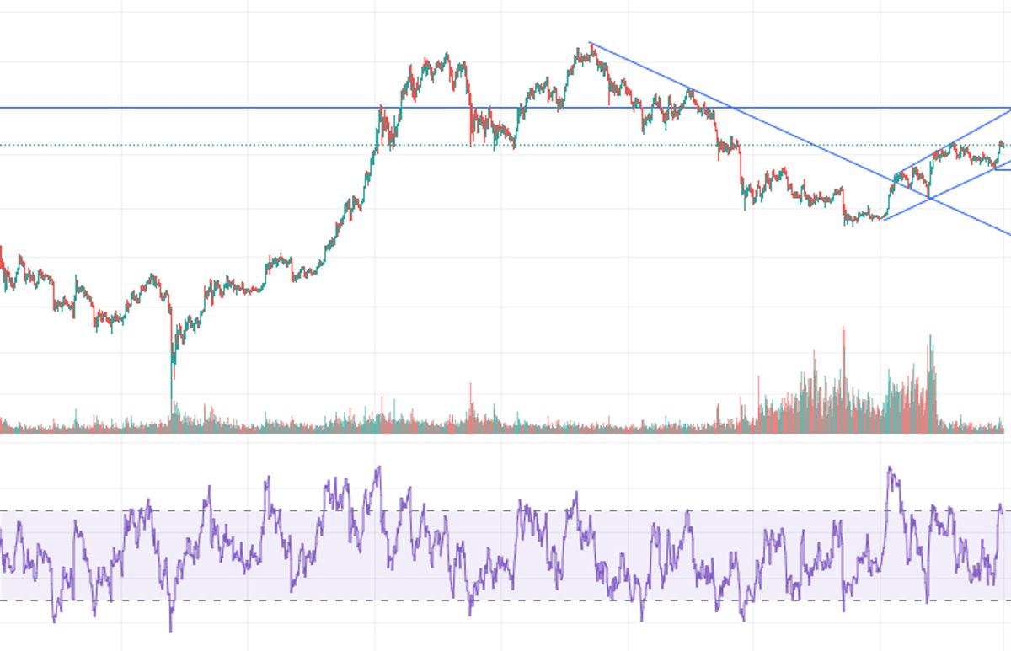The width and height of the screenshot is (1011, 651).
Task: Click the small volume spike under the crash candle
Action: click(x=174, y=413)
